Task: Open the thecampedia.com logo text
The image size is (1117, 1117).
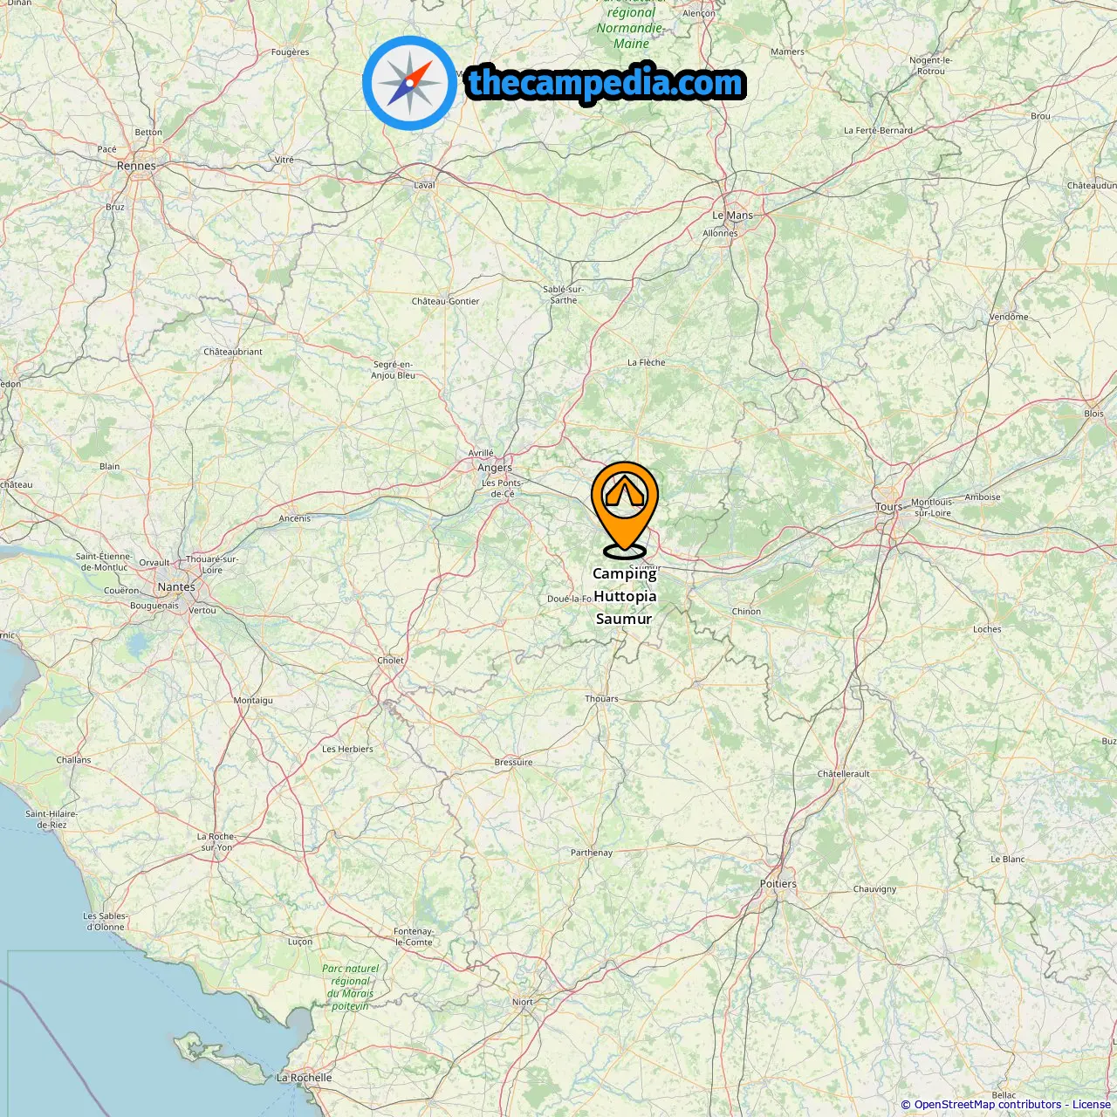Action: point(606,84)
